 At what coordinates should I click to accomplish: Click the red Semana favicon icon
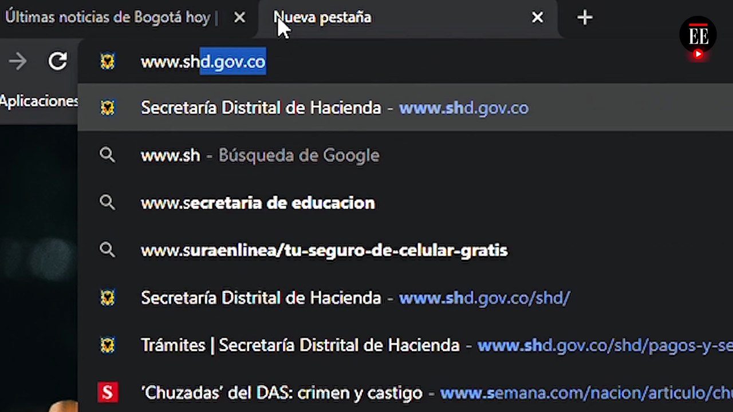[x=108, y=393]
